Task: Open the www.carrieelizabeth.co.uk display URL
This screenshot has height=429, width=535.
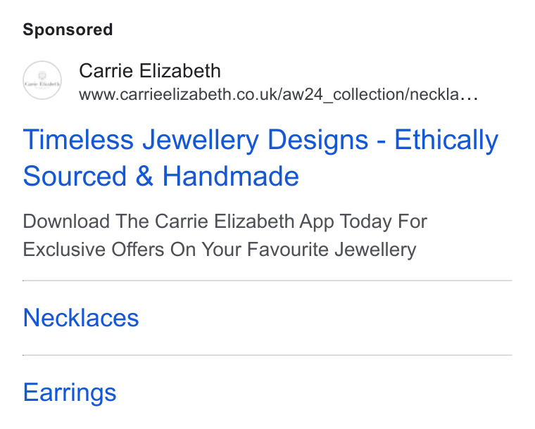Action: (x=279, y=94)
